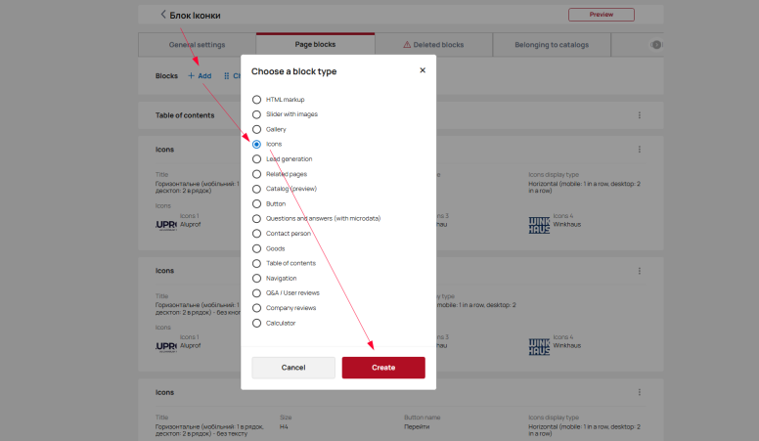Open three-dot menu of first Icons block
This screenshot has width=759, height=441.
tap(640, 150)
